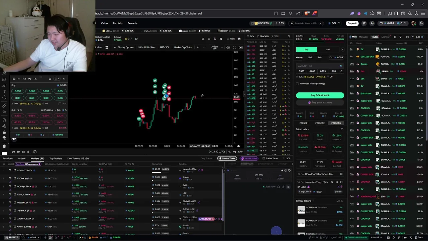The image size is (428, 241).
Task: Open chart settings gear icon
Action: click(228, 47)
